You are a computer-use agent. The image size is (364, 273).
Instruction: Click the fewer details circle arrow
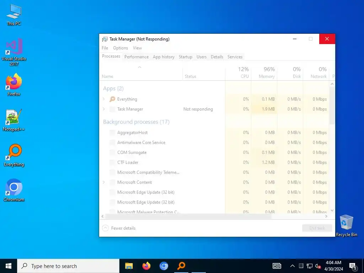(x=105, y=228)
